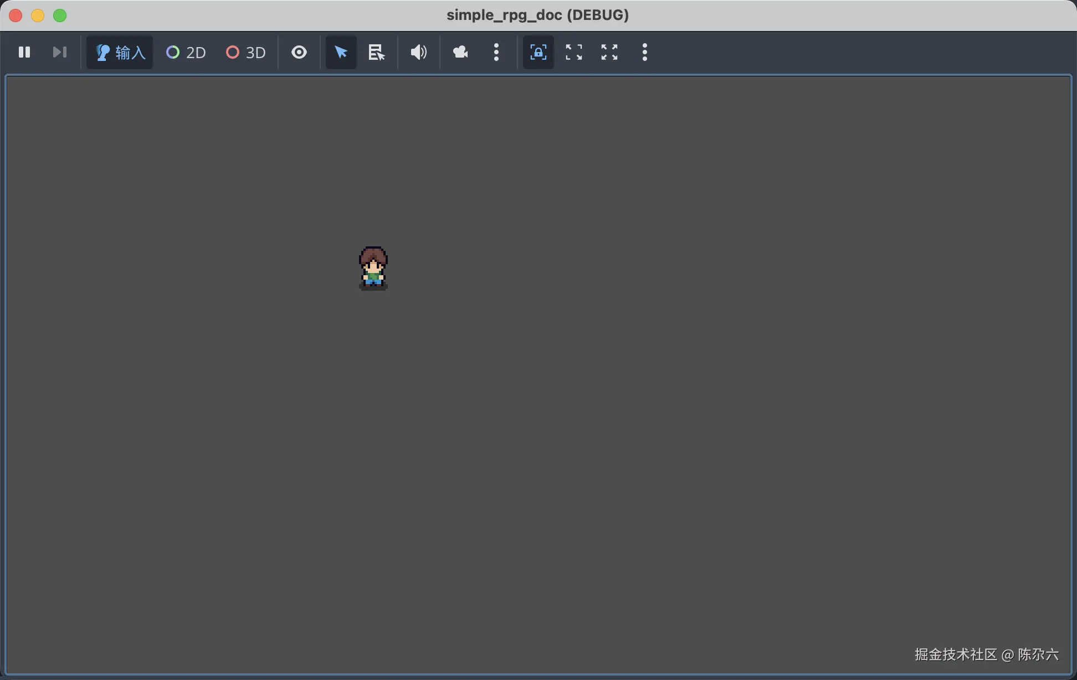Viewport: 1077px width, 680px height.
Task: Click the player character sprite
Action: [x=373, y=268]
